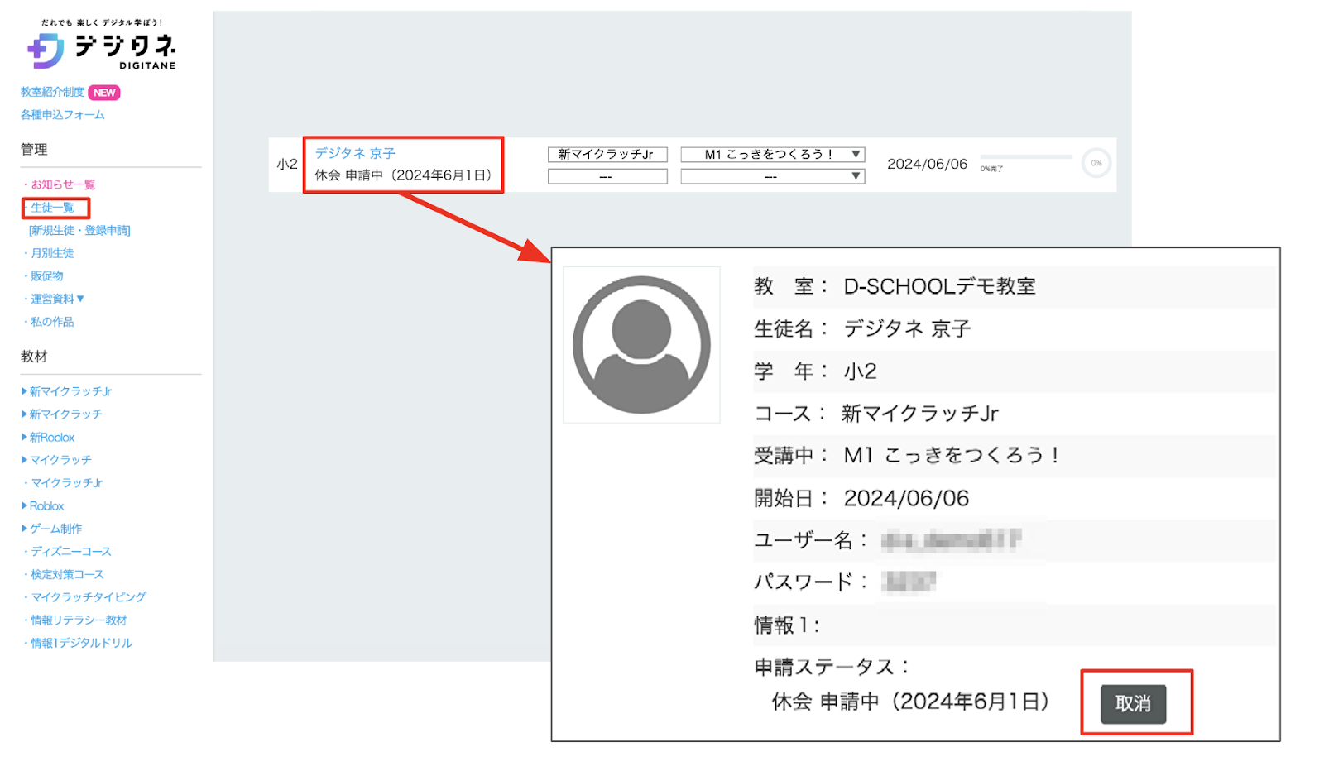
Task: Expand the 運営資料 menu
Action: (57, 299)
